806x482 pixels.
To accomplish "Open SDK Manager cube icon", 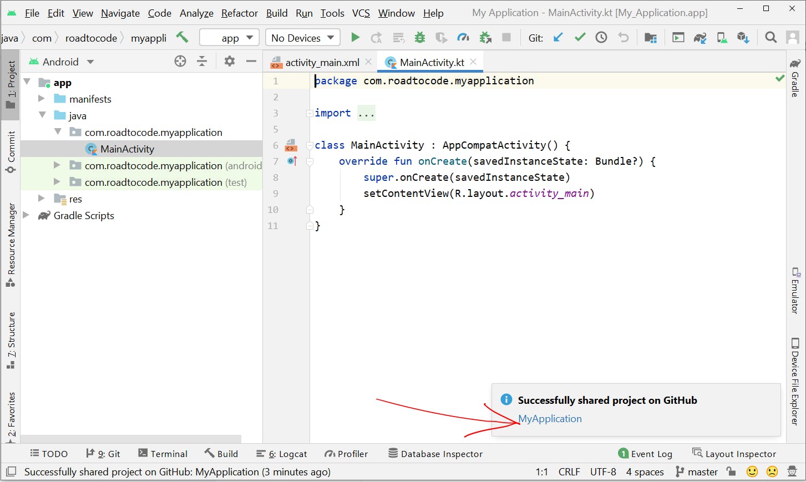I will (743, 37).
